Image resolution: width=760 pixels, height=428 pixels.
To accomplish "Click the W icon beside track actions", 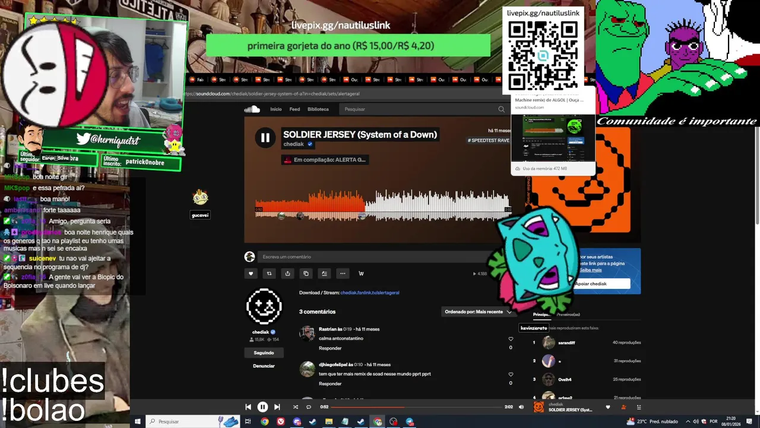I will coord(361,273).
